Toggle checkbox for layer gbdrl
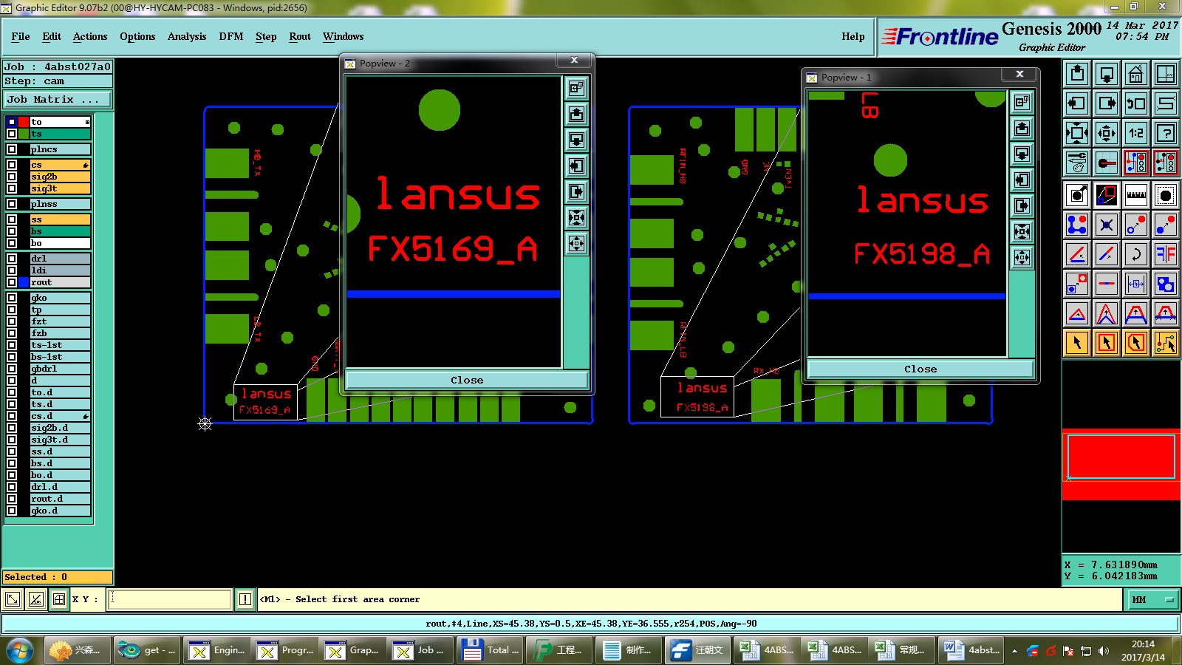Screen dimensions: 1182x665 pyautogui.click(x=12, y=369)
